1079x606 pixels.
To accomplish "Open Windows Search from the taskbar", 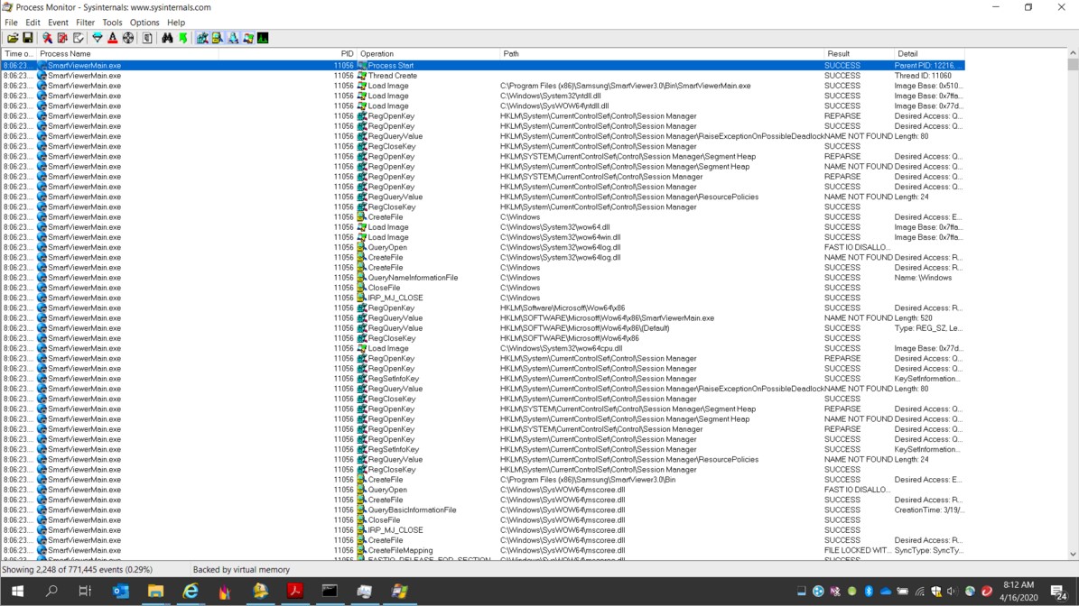I will [x=51, y=591].
